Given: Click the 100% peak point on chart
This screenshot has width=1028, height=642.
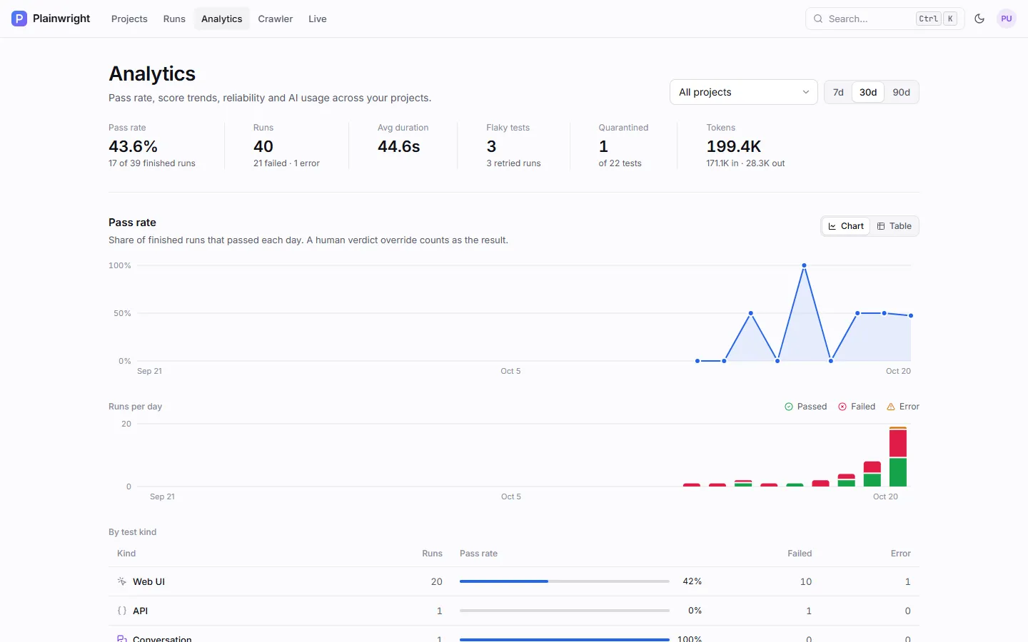Looking at the screenshot, I should [805, 265].
